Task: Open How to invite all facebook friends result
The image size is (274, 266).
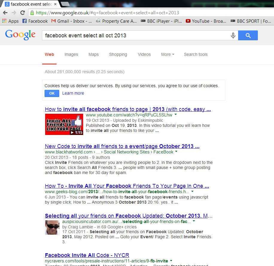Action: (128, 109)
